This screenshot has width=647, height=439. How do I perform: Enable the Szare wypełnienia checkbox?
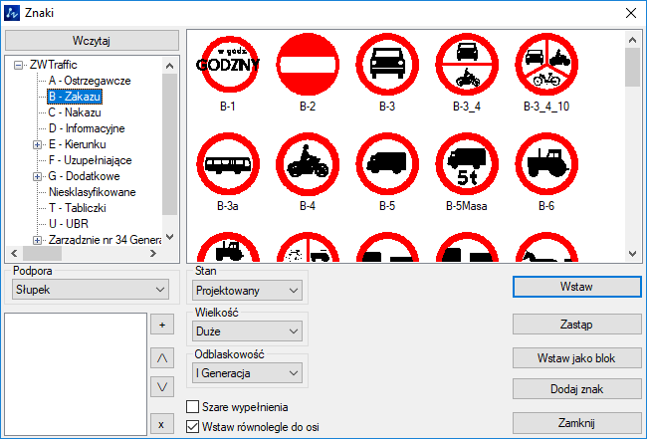(193, 407)
